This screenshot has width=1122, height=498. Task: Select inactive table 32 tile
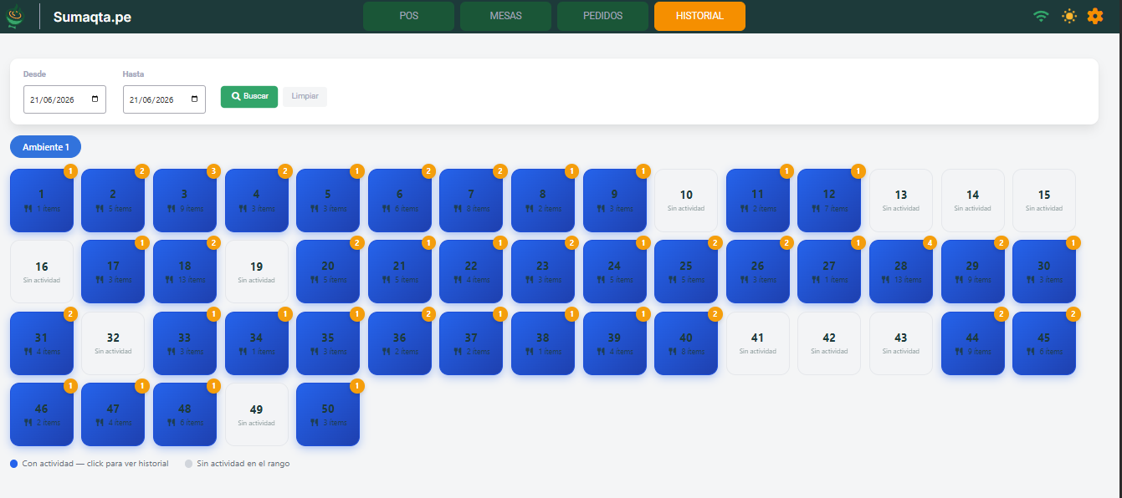[113, 343]
